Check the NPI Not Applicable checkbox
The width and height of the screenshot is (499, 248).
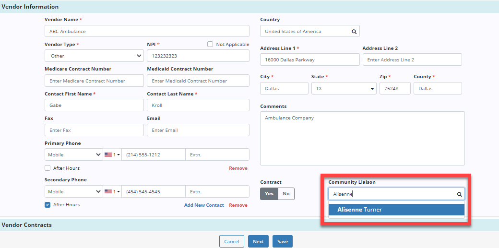[x=210, y=44]
